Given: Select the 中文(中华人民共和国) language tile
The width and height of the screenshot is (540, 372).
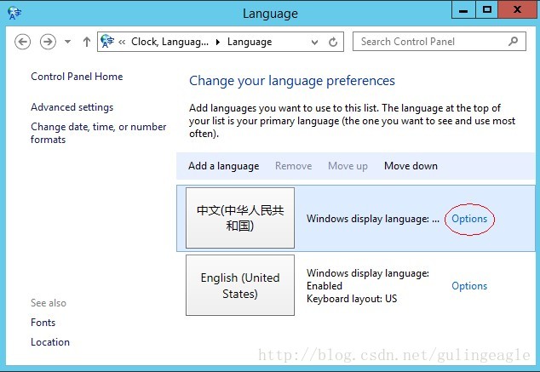Looking at the screenshot, I should 240,218.
